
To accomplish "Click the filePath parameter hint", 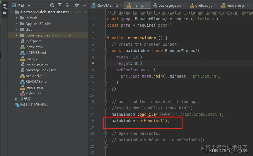I will click(x=167, y=114).
